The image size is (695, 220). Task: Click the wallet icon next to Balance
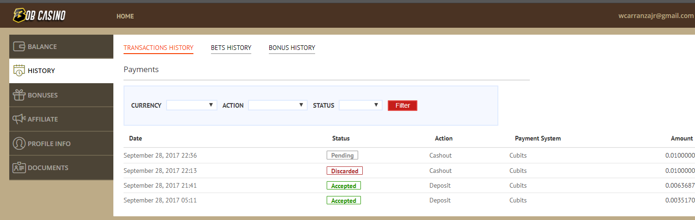point(19,47)
